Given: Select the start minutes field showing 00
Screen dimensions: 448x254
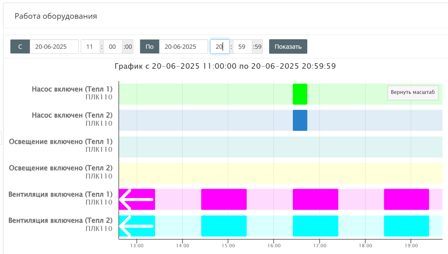Looking at the screenshot, I should coord(112,47).
